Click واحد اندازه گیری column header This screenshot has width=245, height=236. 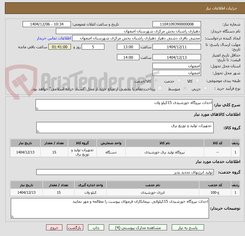coord(90,185)
